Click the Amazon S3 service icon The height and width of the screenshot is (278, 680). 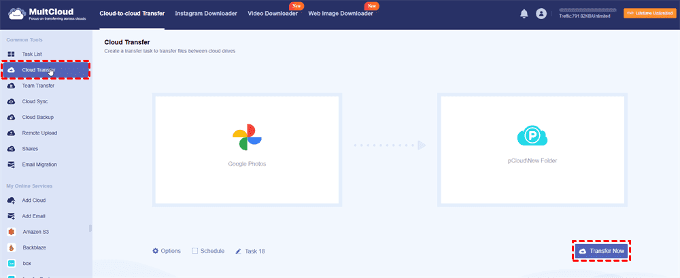click(x=12, y=232)
